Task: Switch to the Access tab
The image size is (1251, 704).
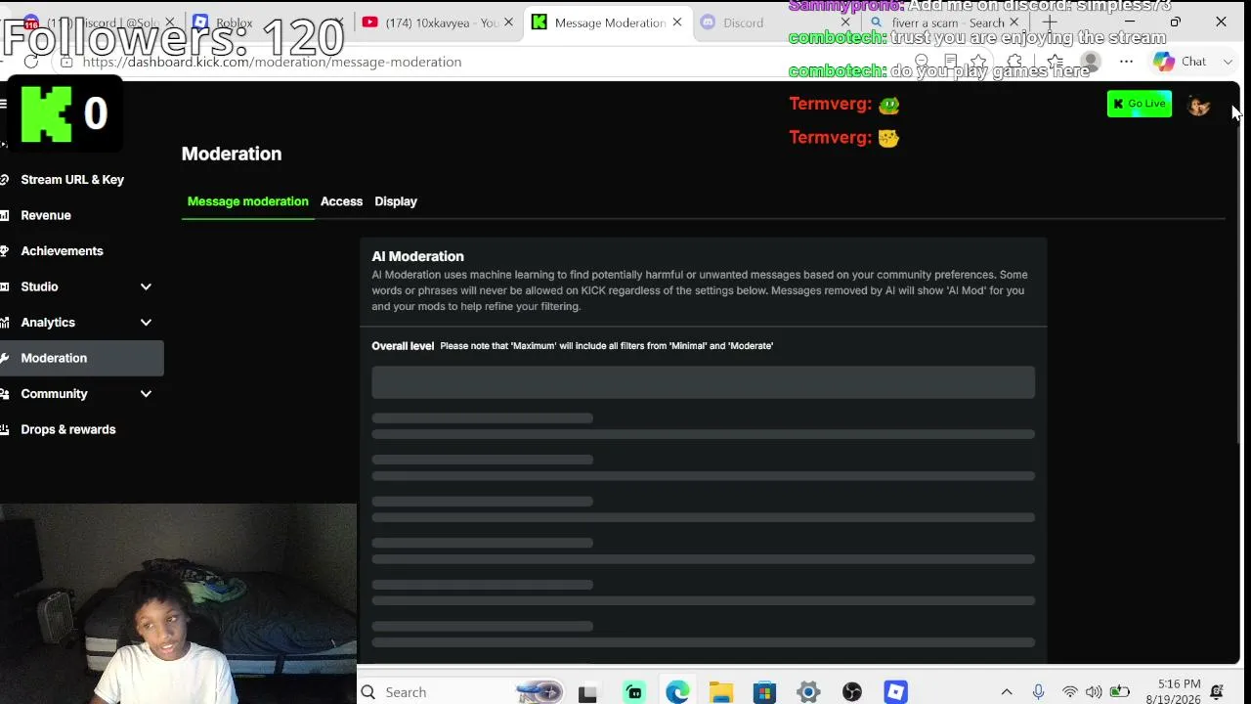Action: (341, 201)
